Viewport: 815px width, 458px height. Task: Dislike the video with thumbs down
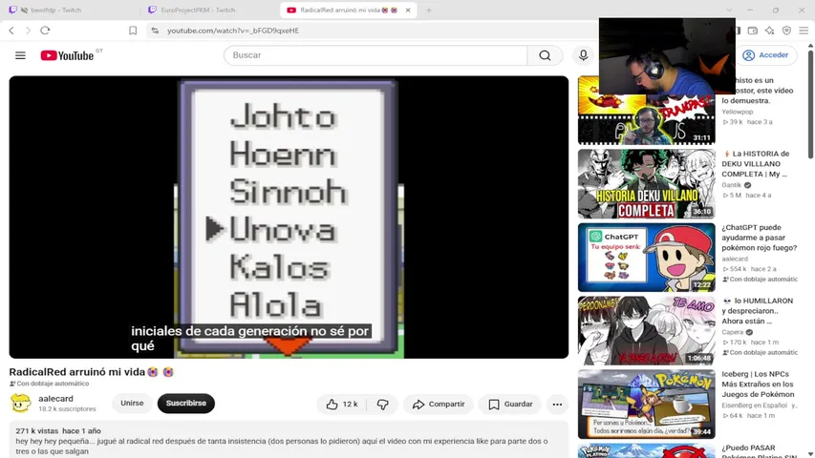coord(383,404)
